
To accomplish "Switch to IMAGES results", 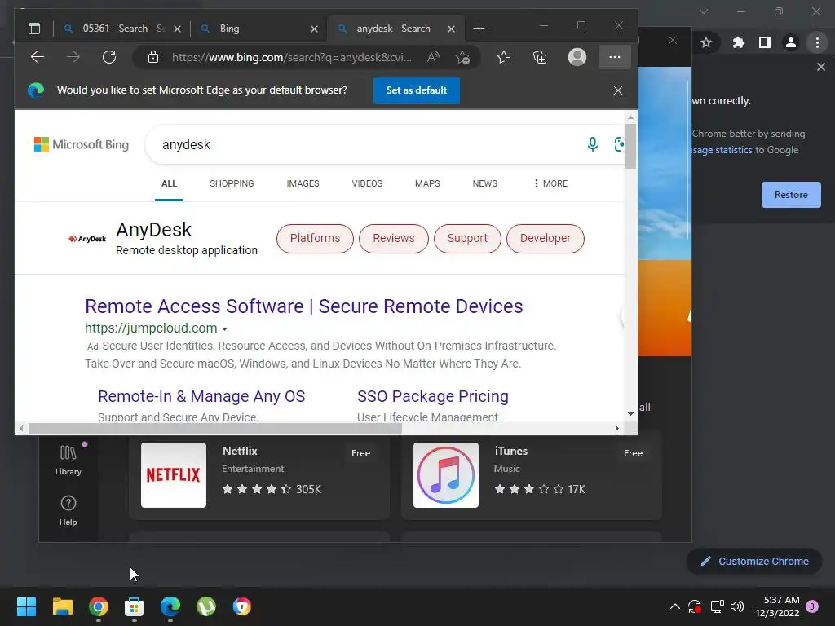I will [303, 183].
